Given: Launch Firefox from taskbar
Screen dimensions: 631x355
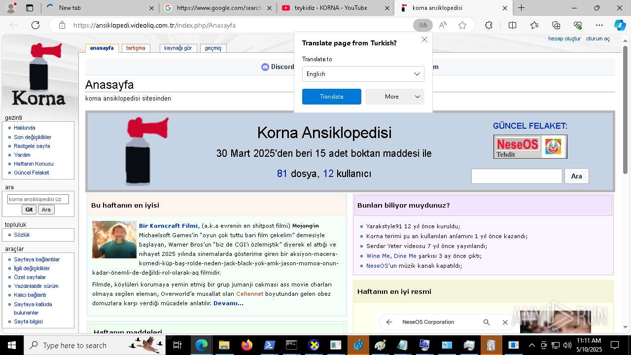Looking at the screenshot, I should coord(246,345).
